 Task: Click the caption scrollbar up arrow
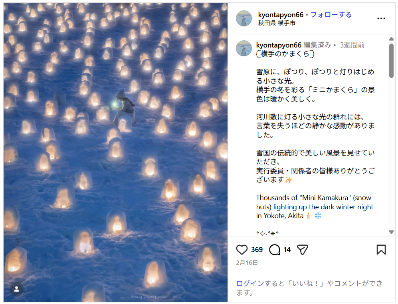tap(391, 39)
